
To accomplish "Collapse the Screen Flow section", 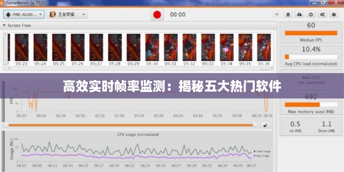I will [x=4, y=25].
